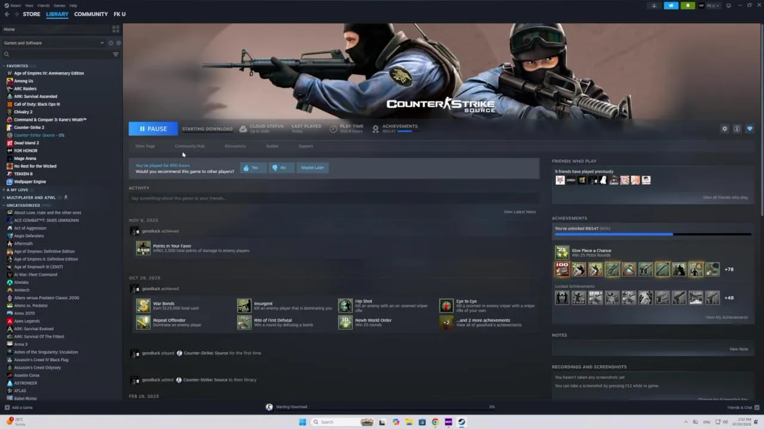Open the Community Hub tab
Image resolution: width=764 pixels, height=429 pixels.
pos(189,146)
